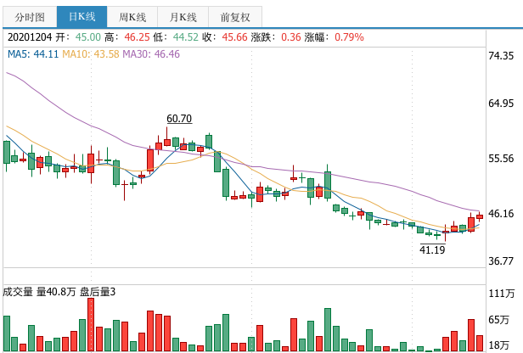523x353 pixels.
Task: Click the 74.35 price axis label
Action: click(x=501, y=56)
